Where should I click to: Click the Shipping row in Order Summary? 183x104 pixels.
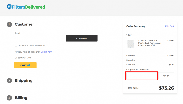150,60
